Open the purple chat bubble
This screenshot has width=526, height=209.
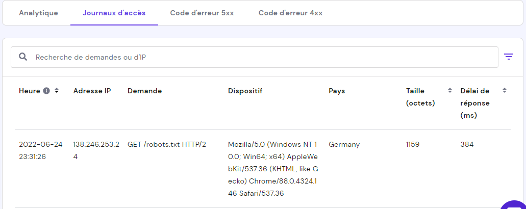click(513, 205)
